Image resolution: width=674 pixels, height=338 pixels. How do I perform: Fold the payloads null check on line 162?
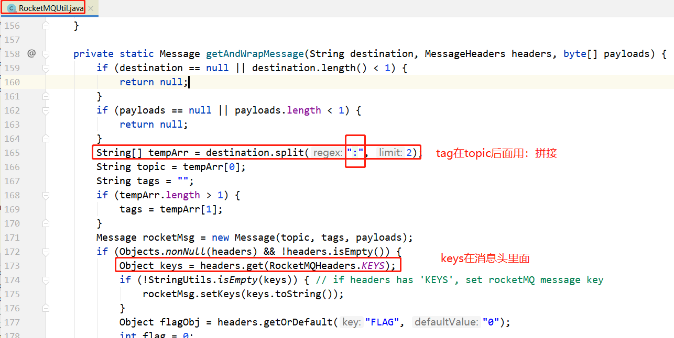pos(46,110)
